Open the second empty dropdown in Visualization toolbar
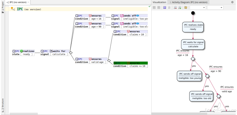This screenshot has height=115, width=237. coord(215,7)
